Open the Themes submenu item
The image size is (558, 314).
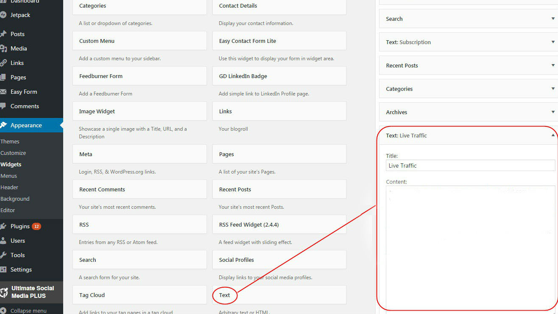(10, 141)
